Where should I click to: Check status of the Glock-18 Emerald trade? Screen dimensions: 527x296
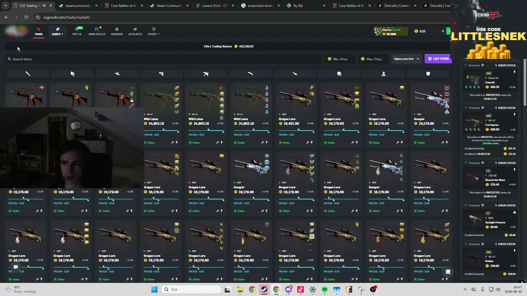coord(505,65)
